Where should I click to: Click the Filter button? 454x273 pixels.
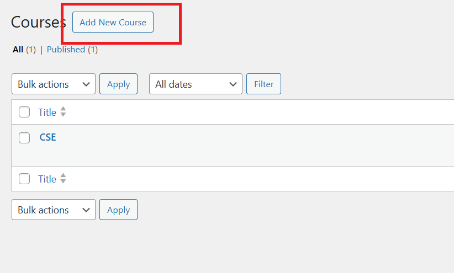click(263, 84)
